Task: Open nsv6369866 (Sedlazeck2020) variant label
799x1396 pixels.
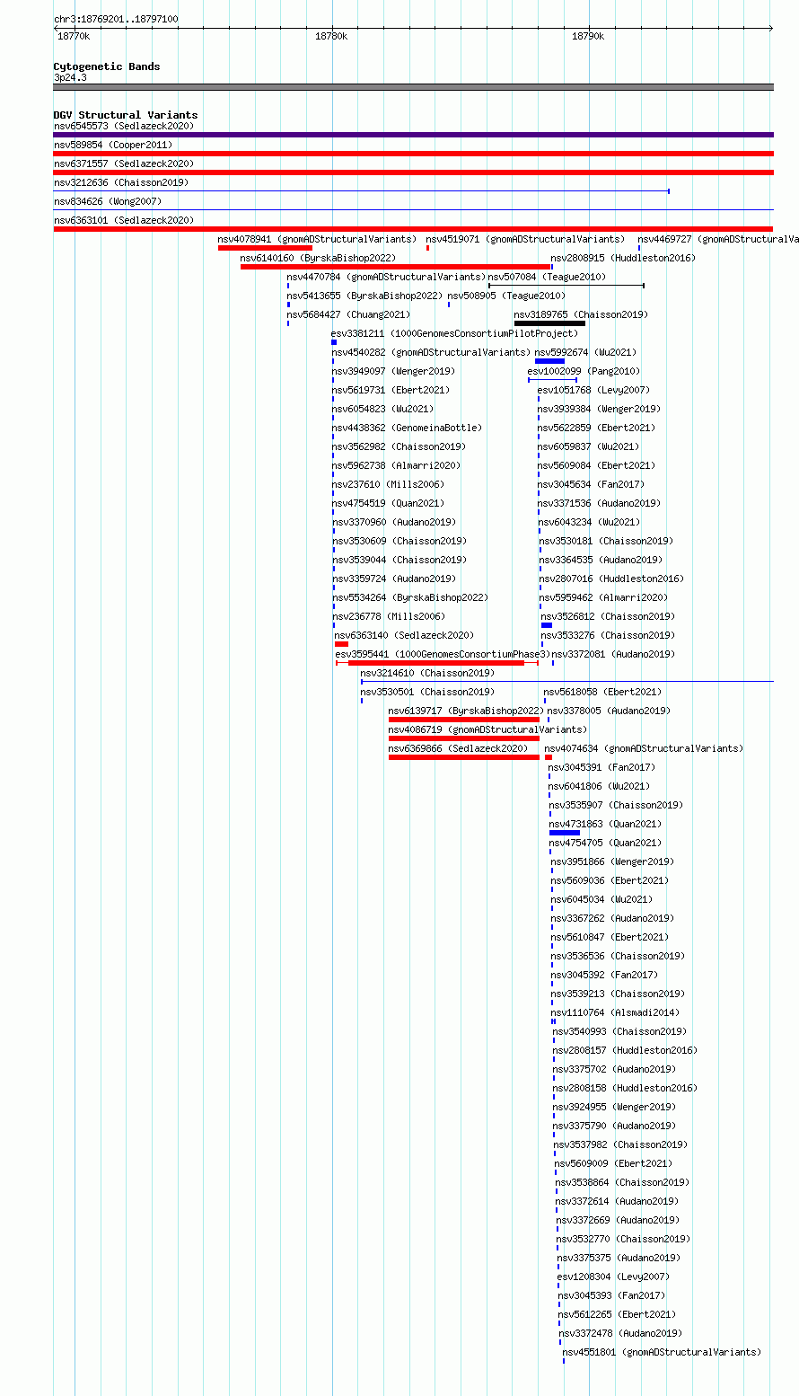Action: click(458, 748)
